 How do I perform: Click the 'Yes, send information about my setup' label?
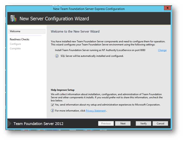[108, 105]
